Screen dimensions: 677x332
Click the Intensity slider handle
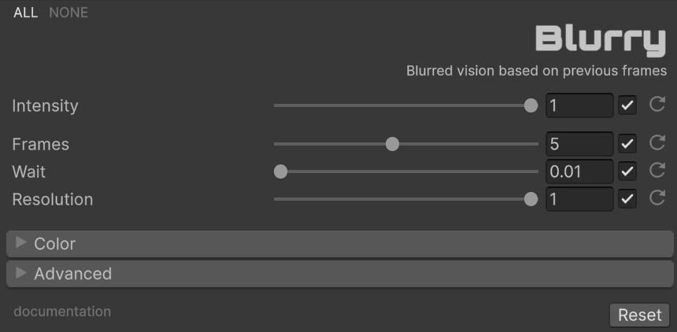[x=531, y=105]
